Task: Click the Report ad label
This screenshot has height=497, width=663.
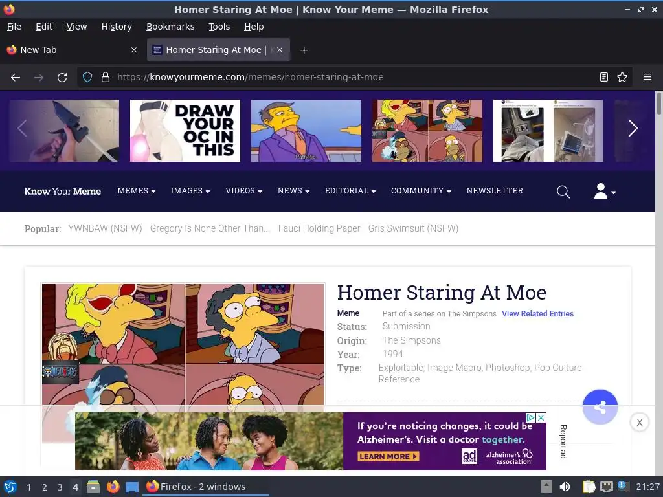Action: (563, 441)
